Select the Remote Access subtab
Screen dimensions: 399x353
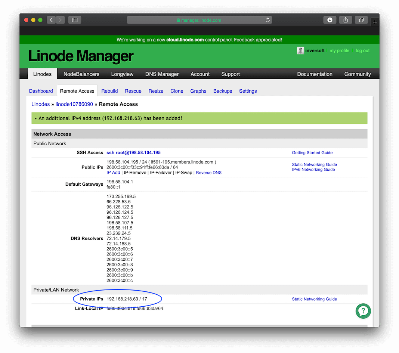pos(77,91)
